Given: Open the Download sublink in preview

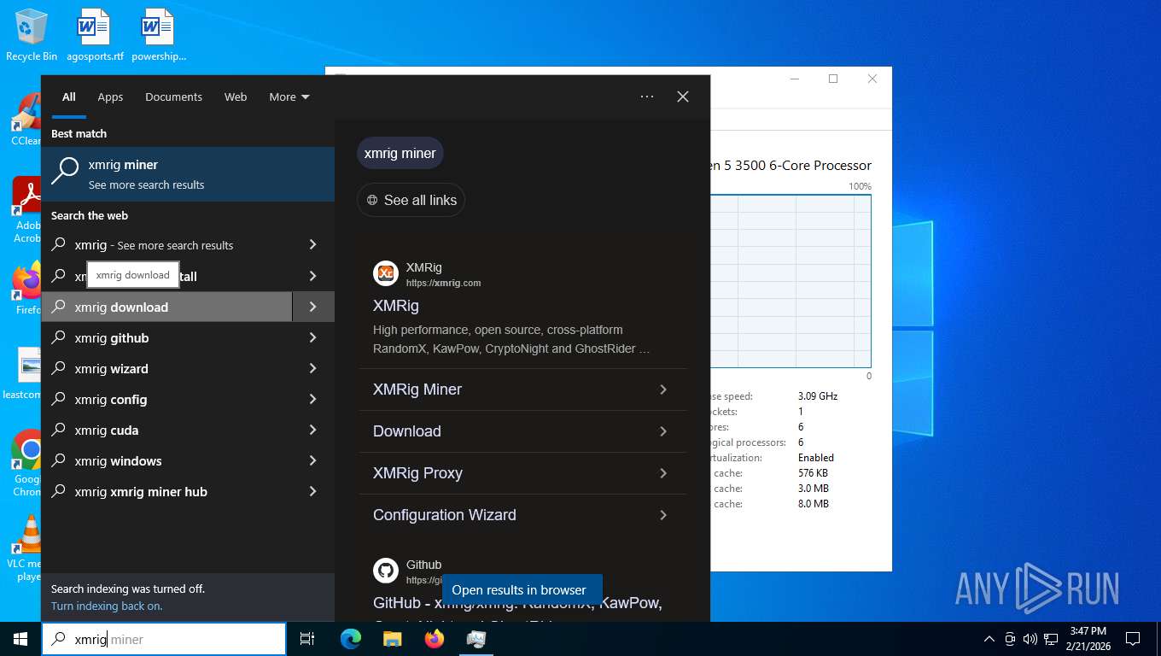Looking at the screenshot, I should click(x=522, y=431).
